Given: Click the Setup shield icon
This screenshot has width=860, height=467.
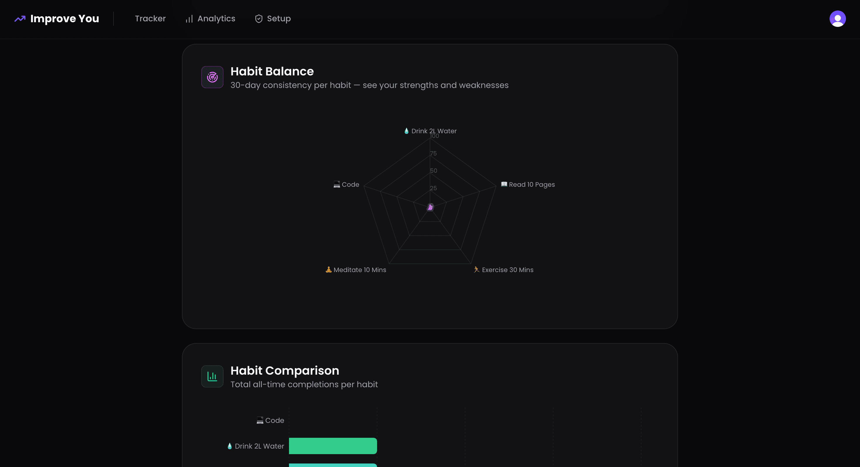Looking at the screenshot, I should pos(259,19).
